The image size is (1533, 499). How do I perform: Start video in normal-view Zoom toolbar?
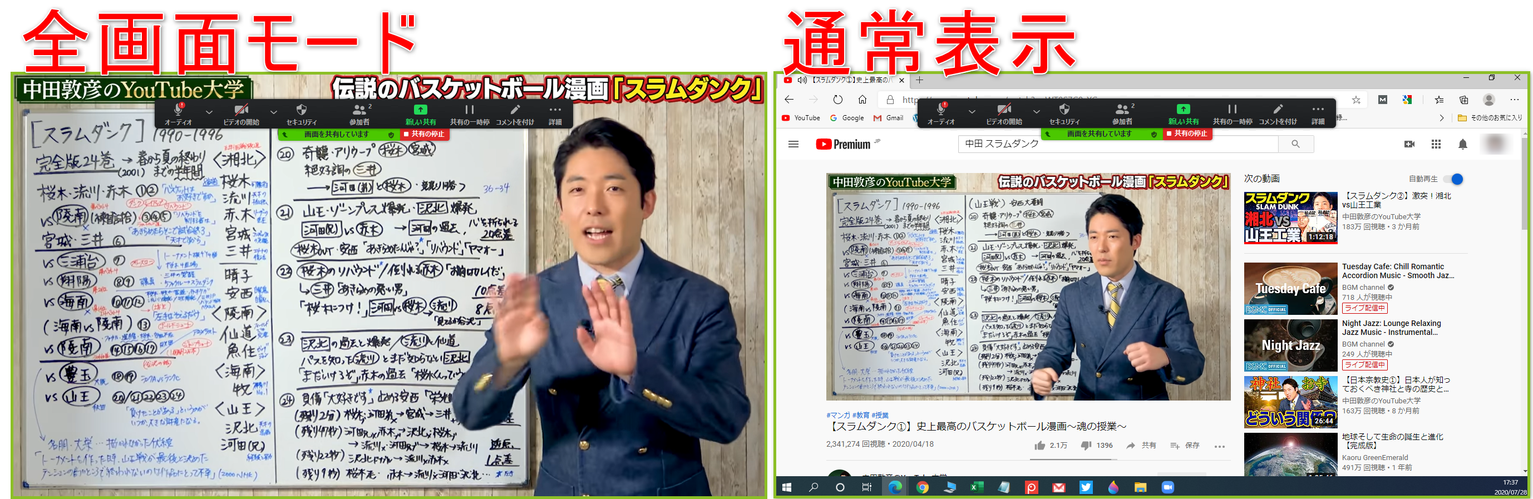click(1004, 113)
